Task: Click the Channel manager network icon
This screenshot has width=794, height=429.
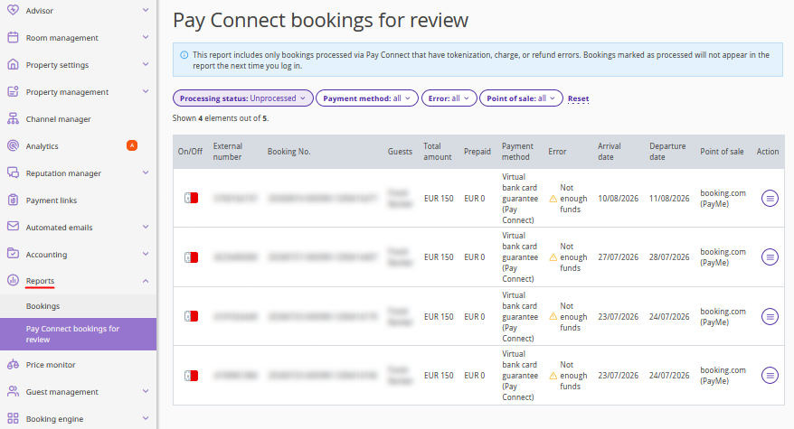Action: (14, 118)
